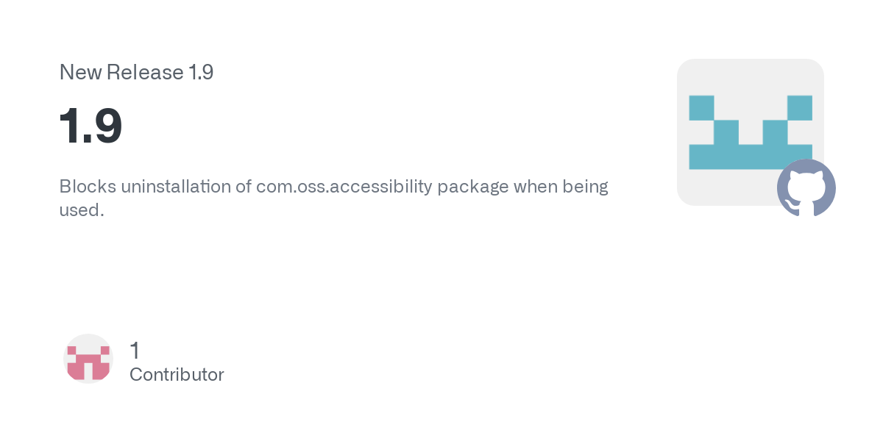Click the contributor count number 1
The height and width of the screenshot is (441, 883).
(x=135, y=351)
